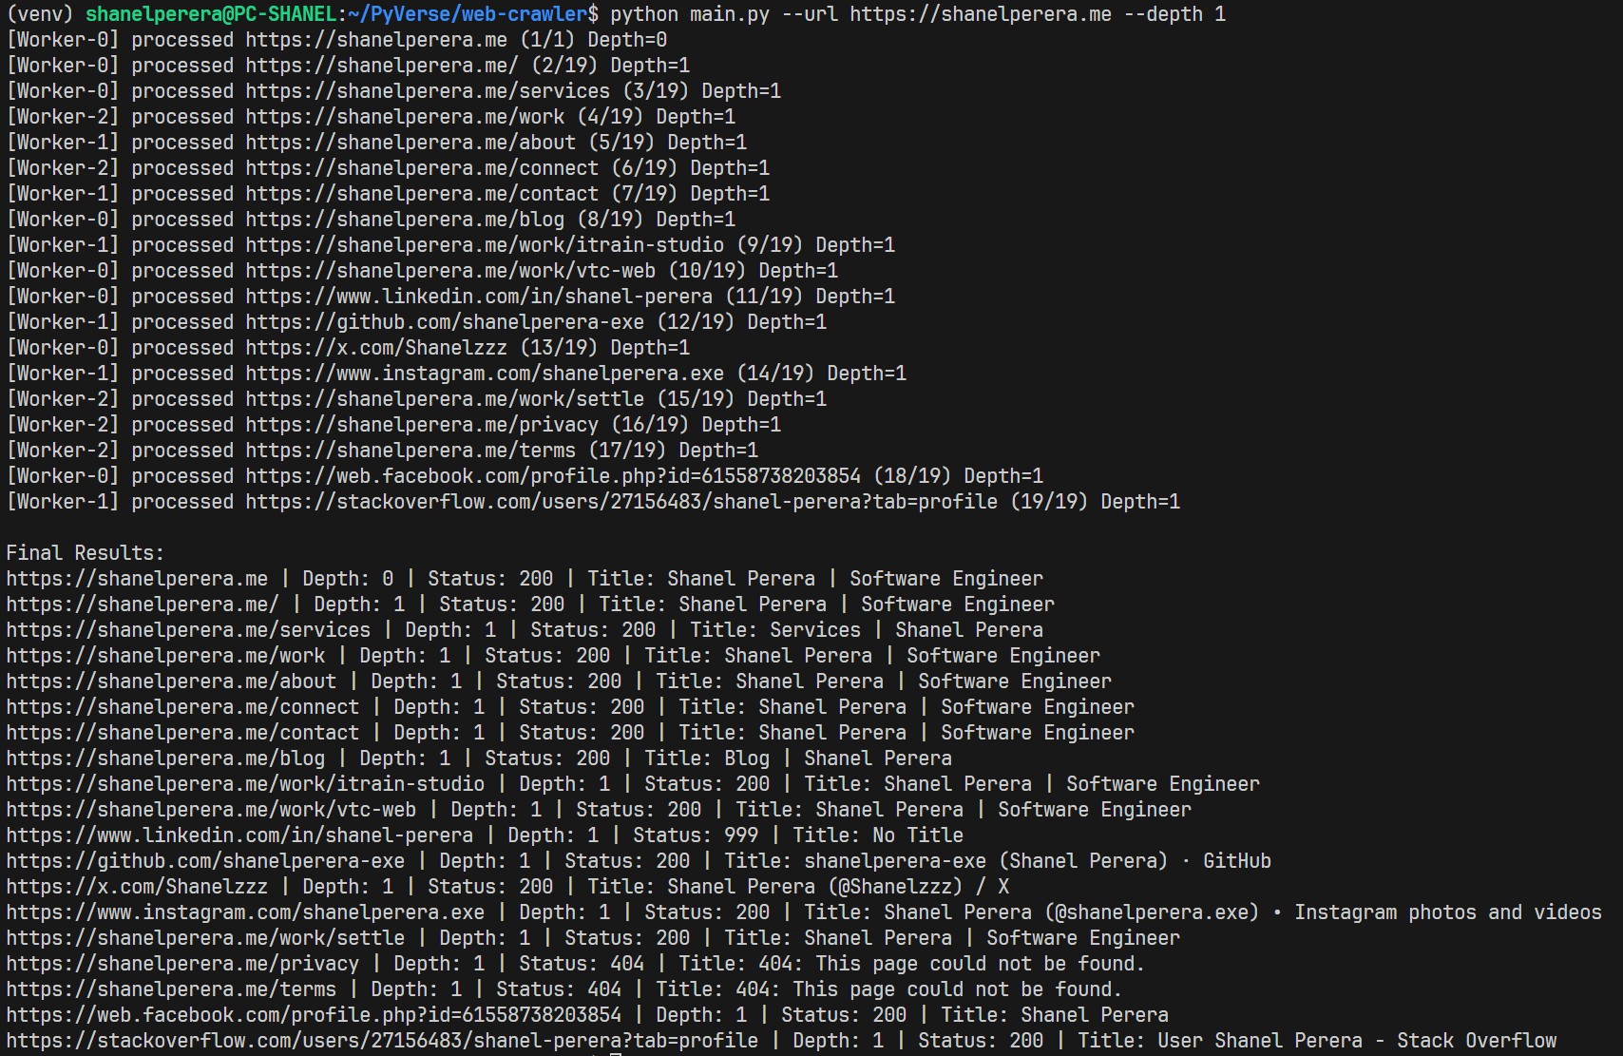This screenshot has height=1056, width=1623.
Task: Click the processed /about URL marked (5/19)
Action: [x=411, y=143]
